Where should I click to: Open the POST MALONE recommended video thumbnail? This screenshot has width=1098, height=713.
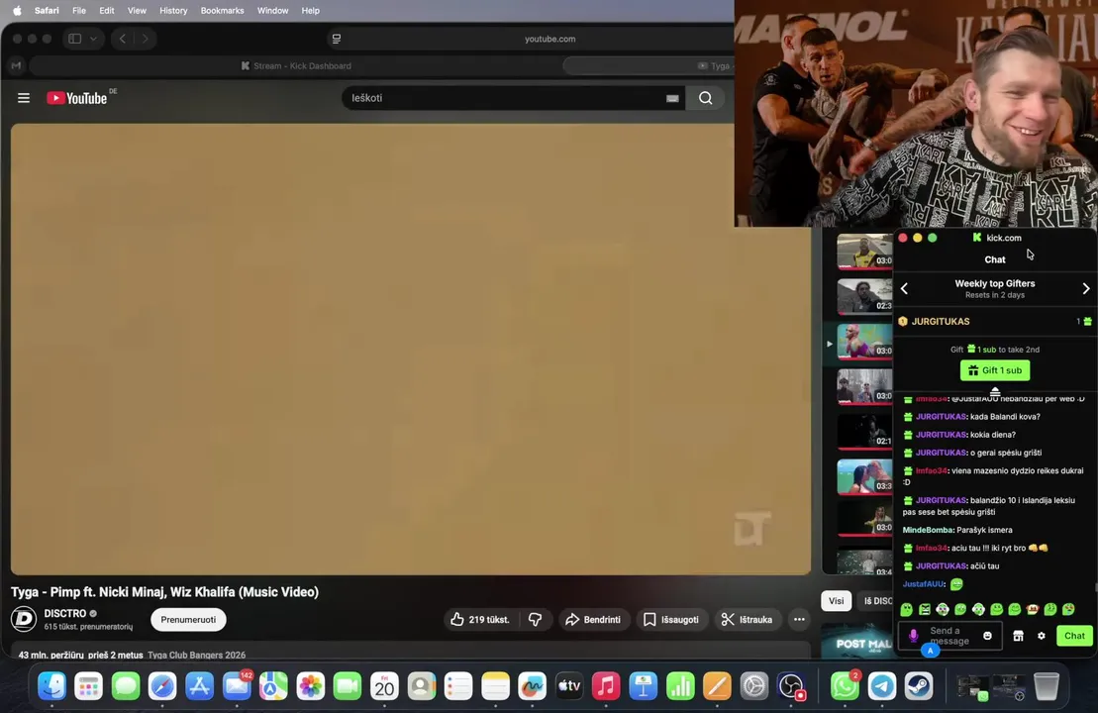(x=857, y=641)
